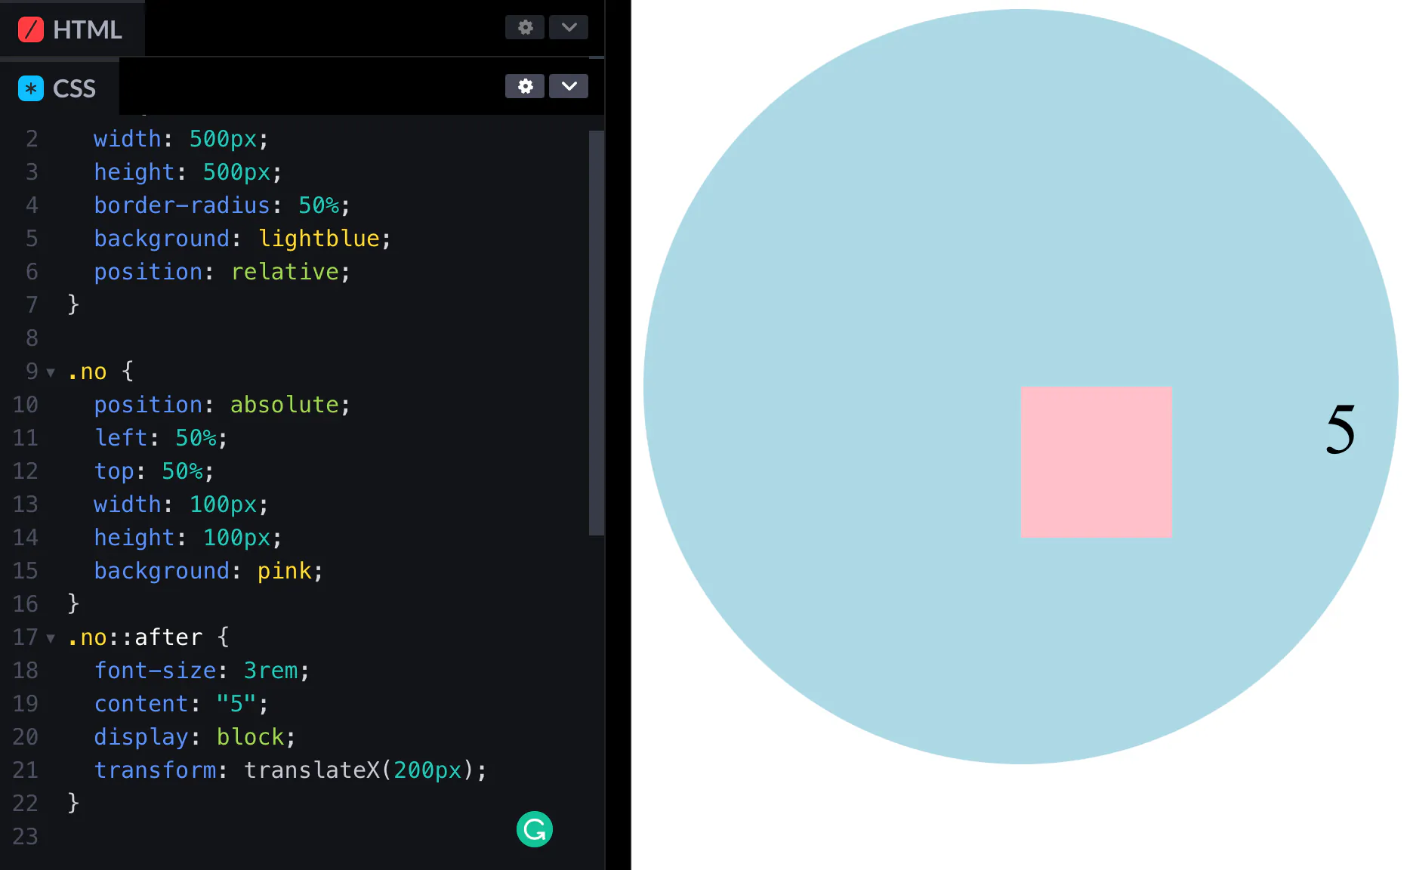1410x870 pixels.
Task: Click the red HTML slash icon
Action: pyautogui.click(x=31, y=29)
